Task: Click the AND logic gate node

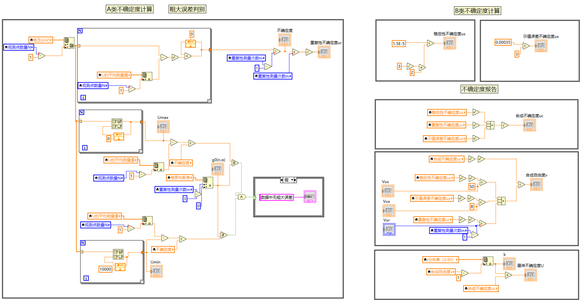Action: (x=242, y=197)
